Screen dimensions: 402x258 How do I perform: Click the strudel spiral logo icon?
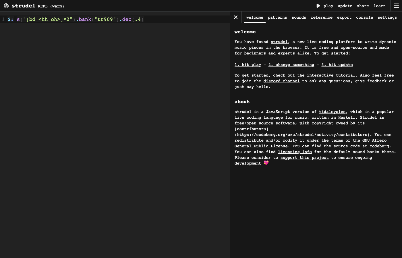point(6,6)
